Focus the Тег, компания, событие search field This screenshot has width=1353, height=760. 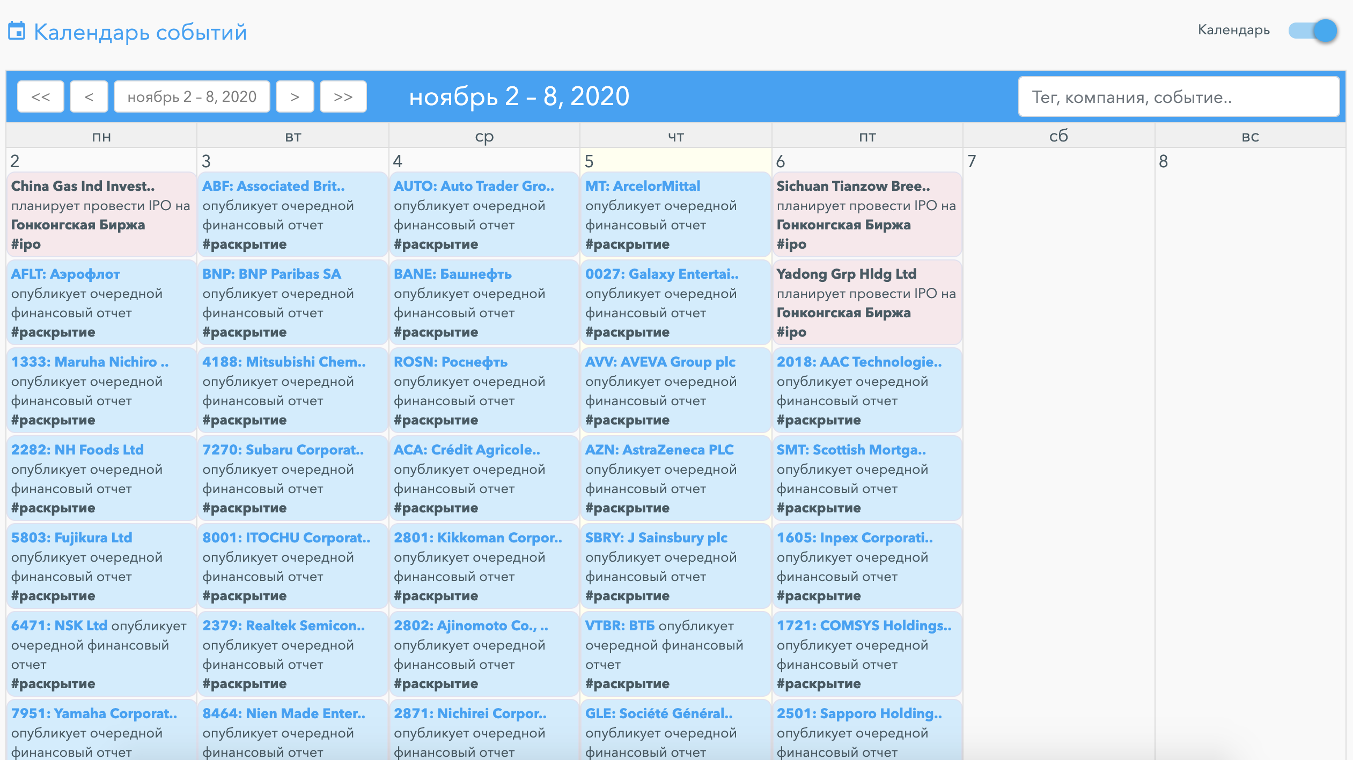click(1179, 96)
